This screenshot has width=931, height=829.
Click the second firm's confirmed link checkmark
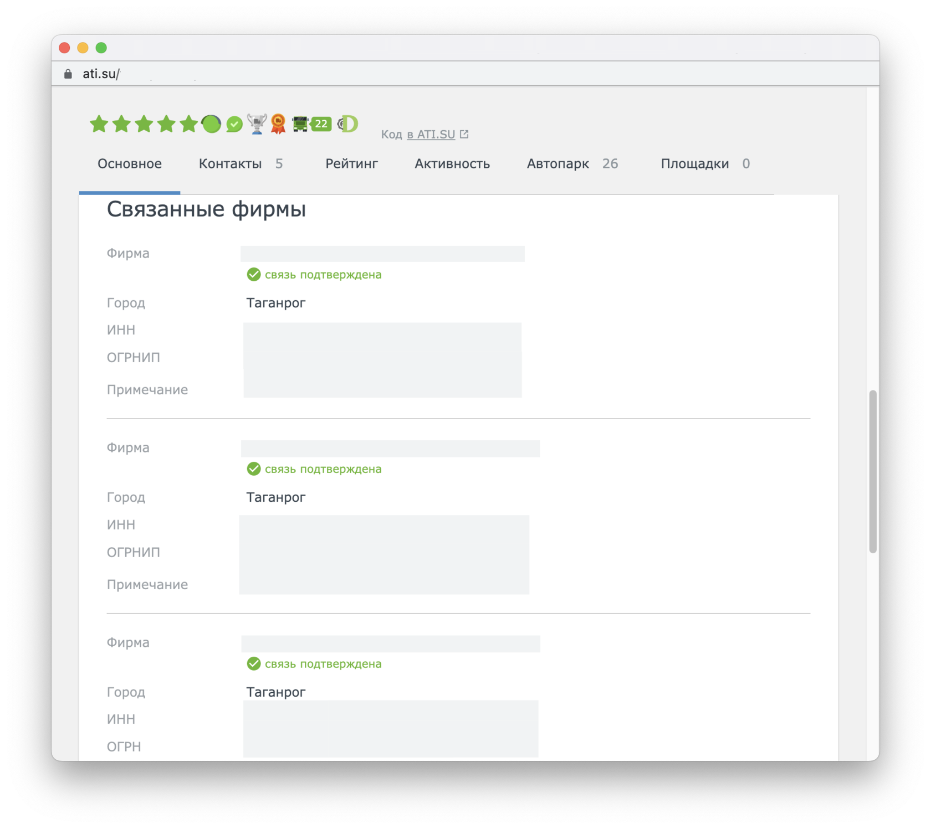254,468
